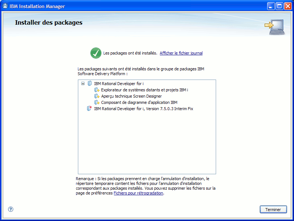The width and height of the screenshot is (294, 221).
Task: Select the Version 7.5.0.3 Interim Fix row
Action: (144, 109)
